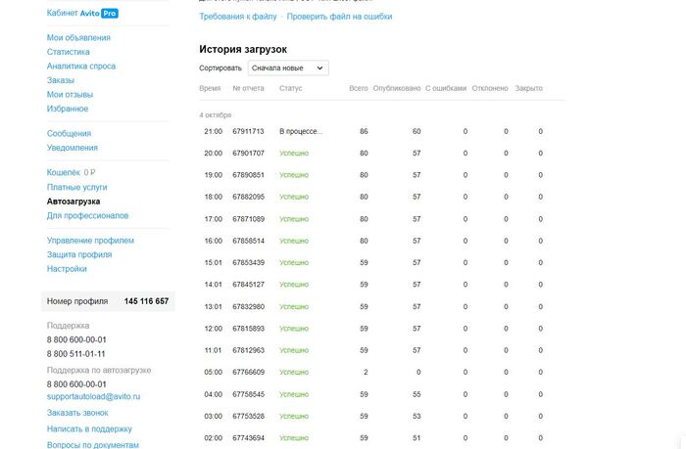Click the Статус column header

pyautogui.click(x=291, y=88)
